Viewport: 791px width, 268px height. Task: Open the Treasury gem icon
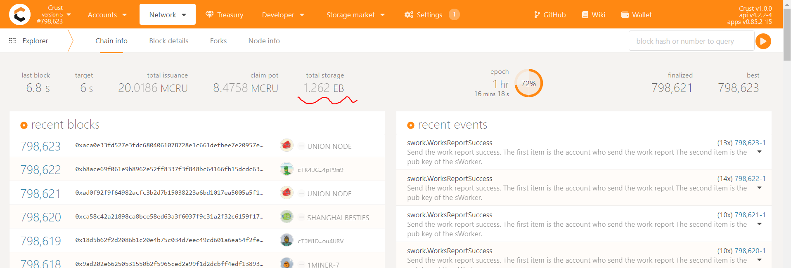click(210, 14)
